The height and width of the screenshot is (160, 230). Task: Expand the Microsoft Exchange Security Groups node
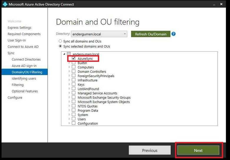pos(70,97)
